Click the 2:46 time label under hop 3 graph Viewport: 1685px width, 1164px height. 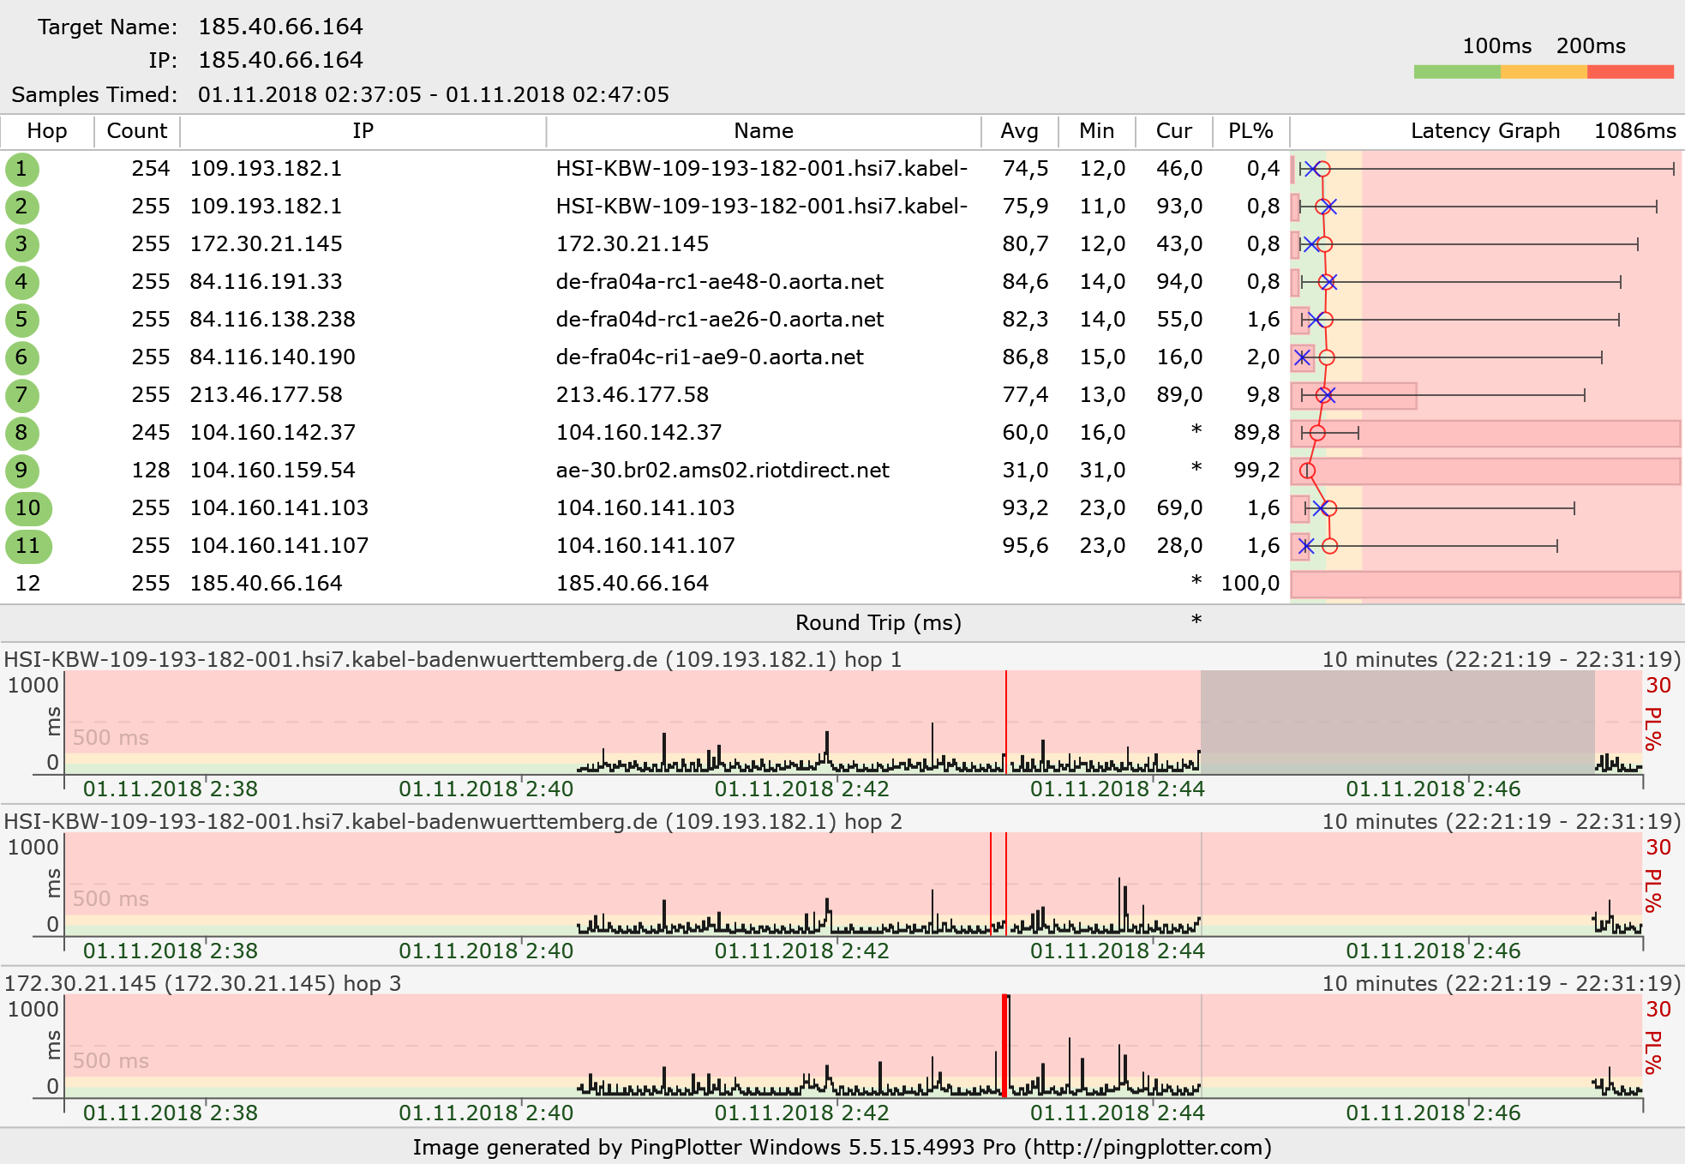click(x=1433, y=1113)
